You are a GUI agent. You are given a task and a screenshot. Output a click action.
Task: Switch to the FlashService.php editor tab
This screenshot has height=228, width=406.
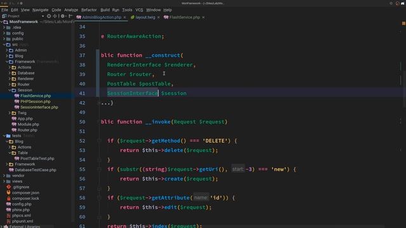(185, 17)
